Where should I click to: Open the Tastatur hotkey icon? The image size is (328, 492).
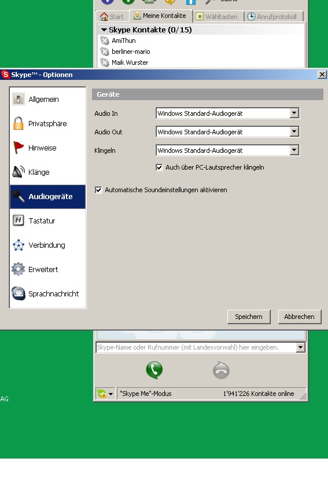pyautogui.click(x=18, y=221)
